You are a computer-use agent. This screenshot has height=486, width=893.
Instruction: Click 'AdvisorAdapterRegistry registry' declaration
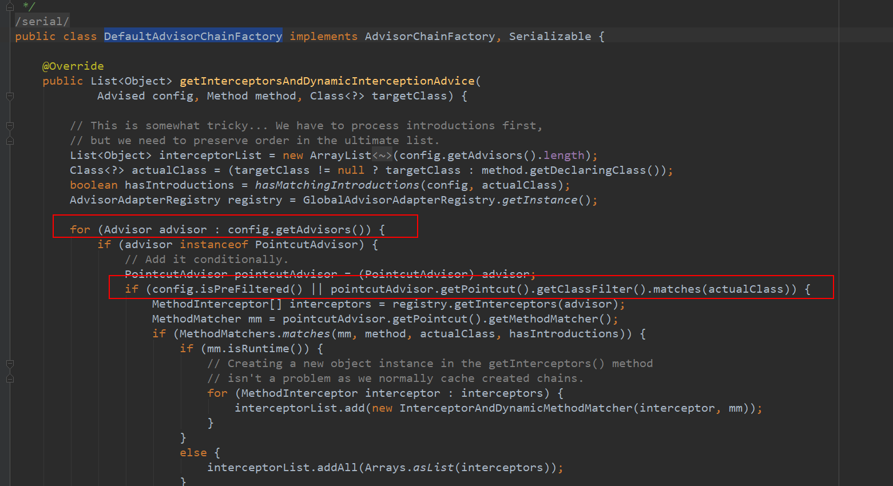point(176,200)
